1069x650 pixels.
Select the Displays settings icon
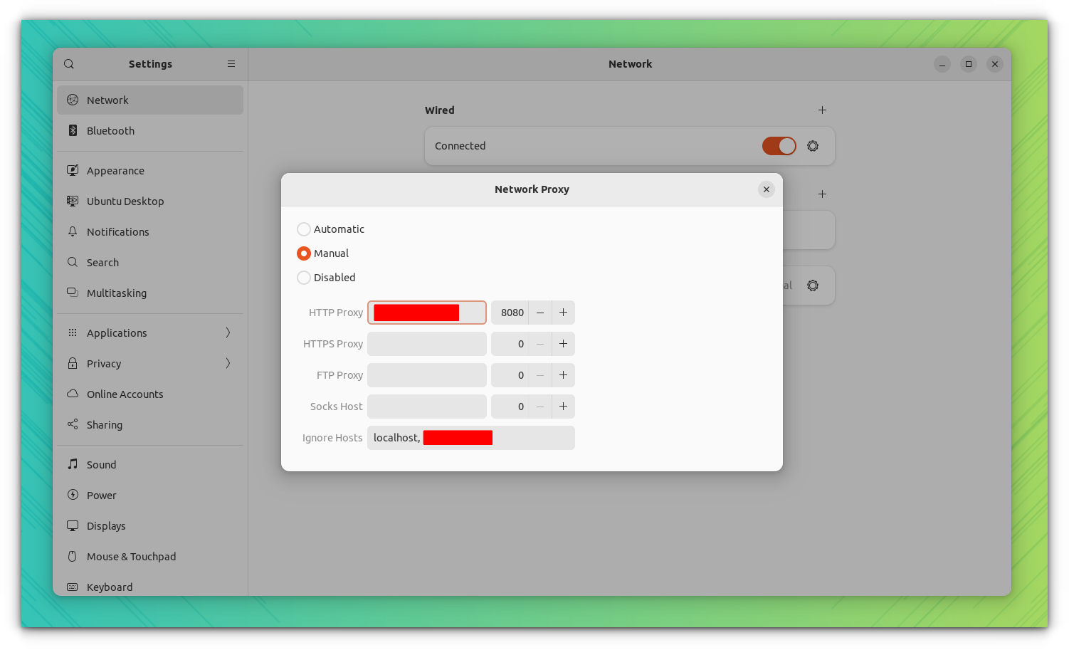[73, 525]
